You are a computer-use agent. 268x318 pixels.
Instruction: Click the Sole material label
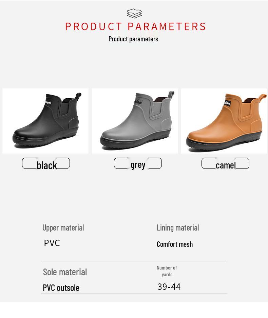(x=65, y=272)
